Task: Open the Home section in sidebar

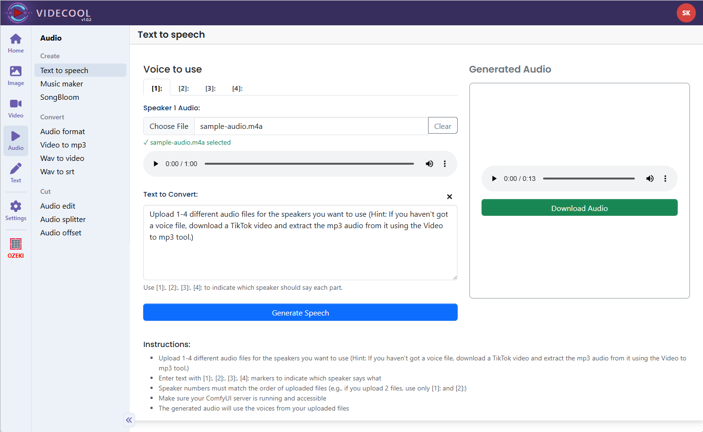Action: 16,43
